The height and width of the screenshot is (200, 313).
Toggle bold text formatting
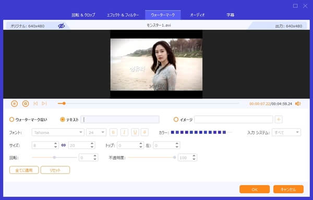pyautogui.click(x=113, y=132)
